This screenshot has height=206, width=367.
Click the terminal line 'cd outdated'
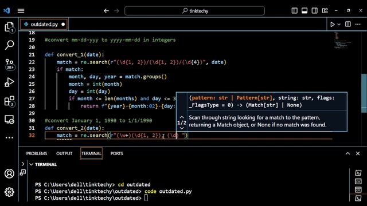(x=134, y=184)
